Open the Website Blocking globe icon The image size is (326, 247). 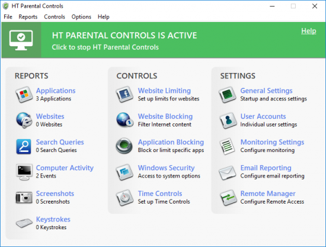click(x=124, y=120)
